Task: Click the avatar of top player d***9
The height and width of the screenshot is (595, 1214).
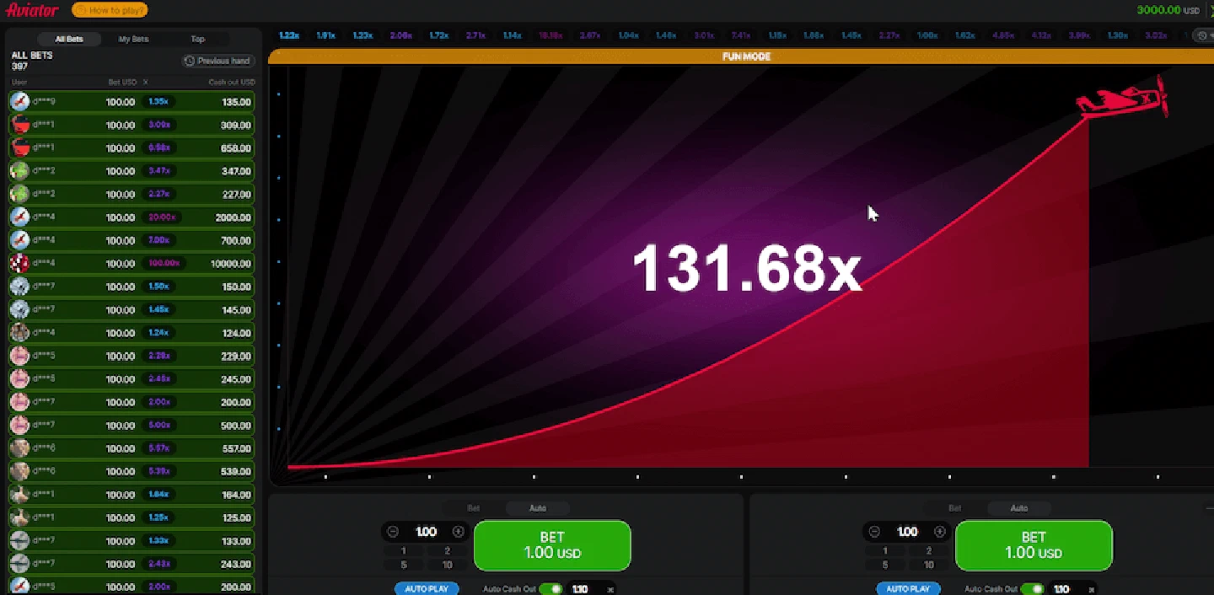Action: click(20, 102)
